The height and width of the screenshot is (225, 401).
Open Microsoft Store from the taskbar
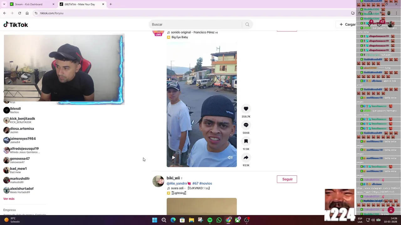click(x=182, y=220)
